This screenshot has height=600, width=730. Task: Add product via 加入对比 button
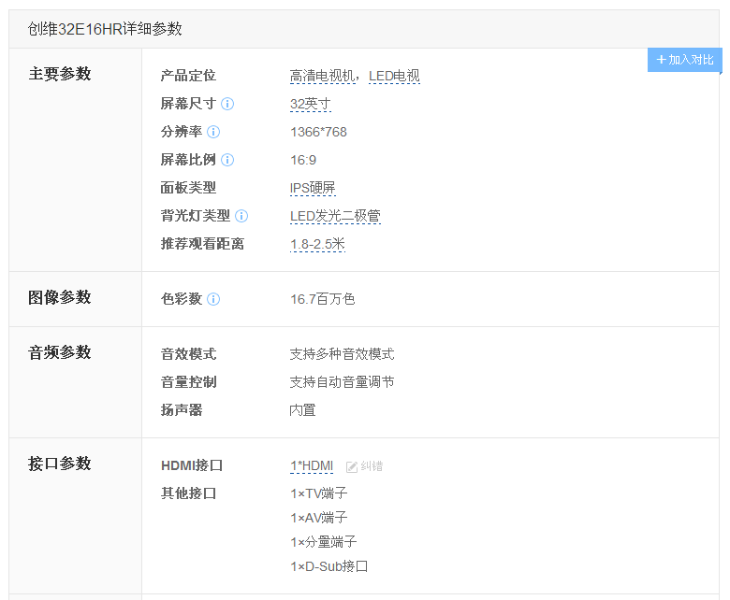[x=684, y=60]
